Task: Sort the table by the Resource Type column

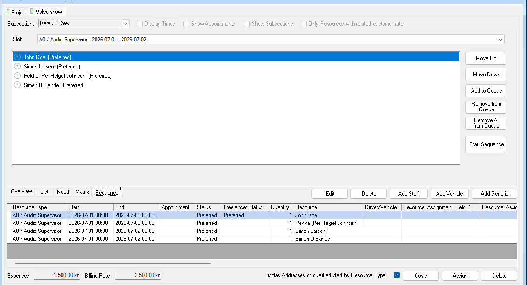Action: point(39,207)
